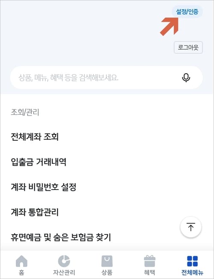Image resolution: width=214 pixels, height=279 pixels.
Task: Switch to 자산관리 tab label
Action: (x=64, y=273)
